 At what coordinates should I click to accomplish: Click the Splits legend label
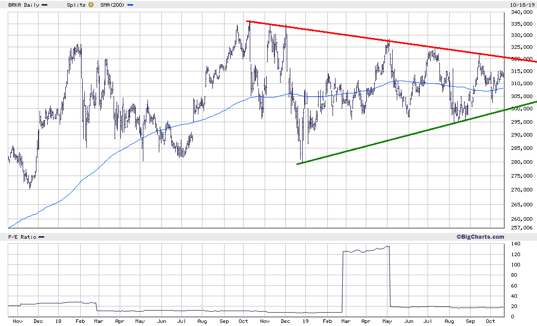tap(77, 5)
